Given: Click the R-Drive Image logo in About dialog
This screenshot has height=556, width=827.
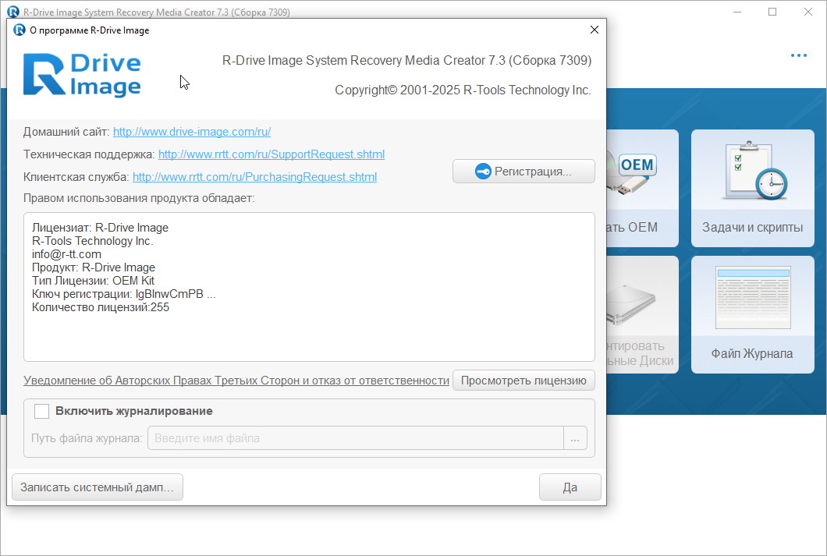Looking at the screenshot, I should (82, 75).
